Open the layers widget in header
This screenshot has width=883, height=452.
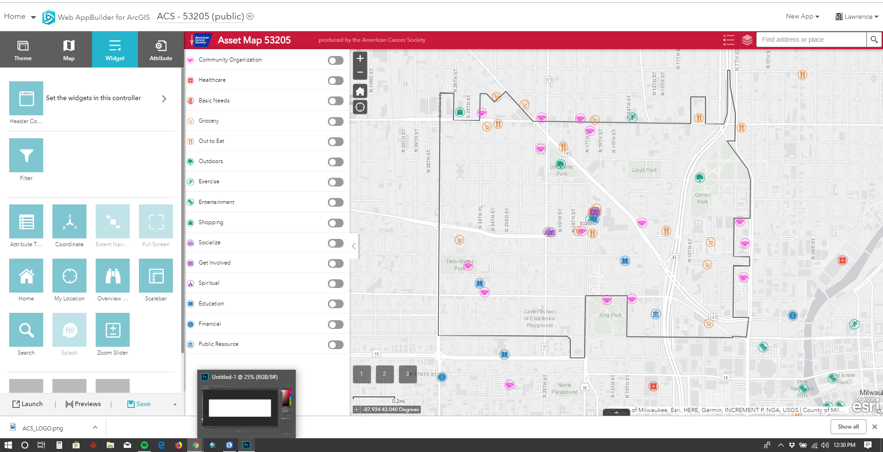click(747, 40)
